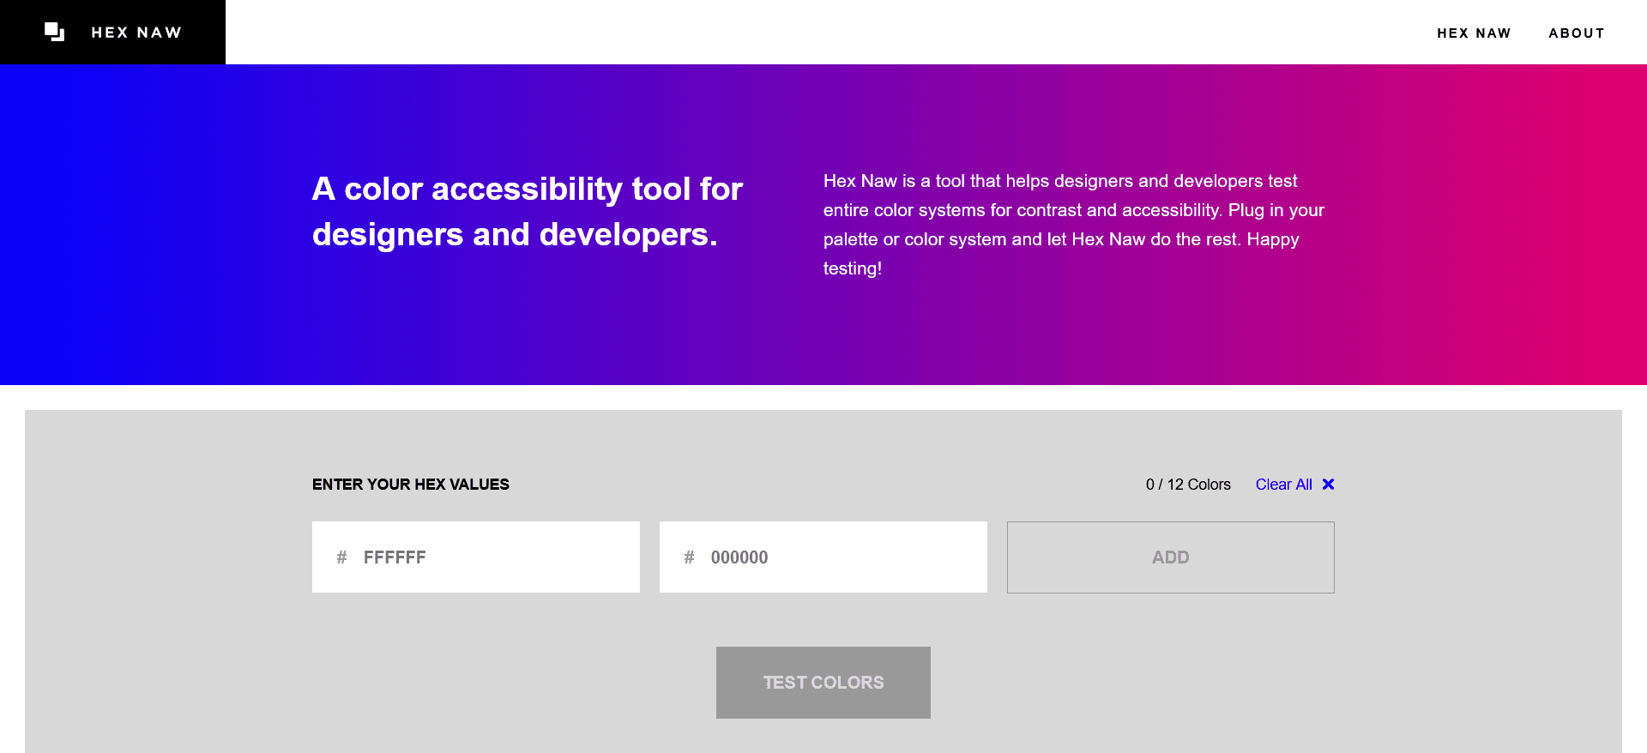The image size is (1647, 753).
Task: Click the Clear All link
Action: click(1283, 485)
